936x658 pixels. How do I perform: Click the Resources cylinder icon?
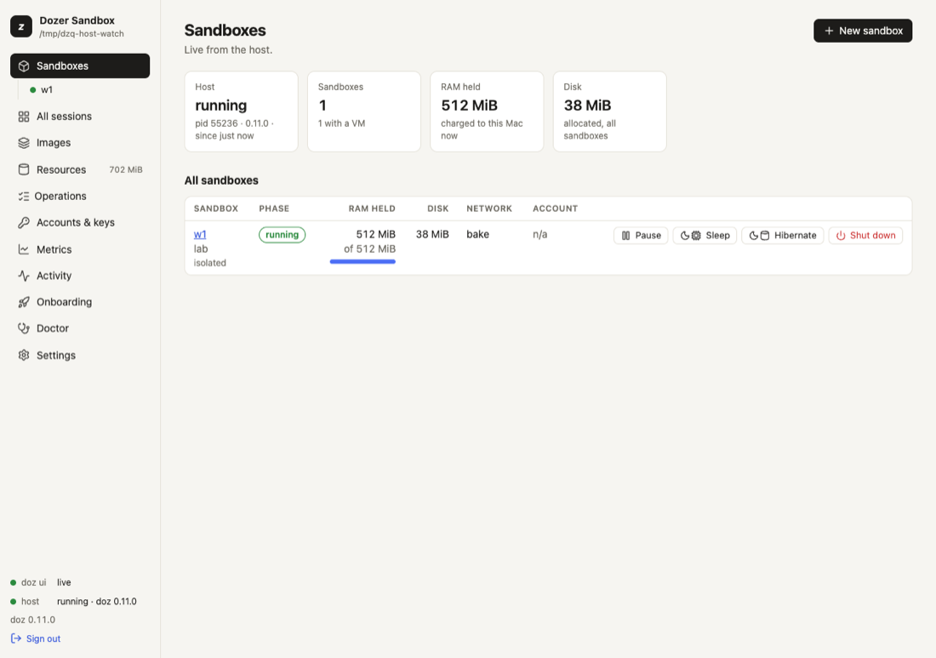pos(24,169)
